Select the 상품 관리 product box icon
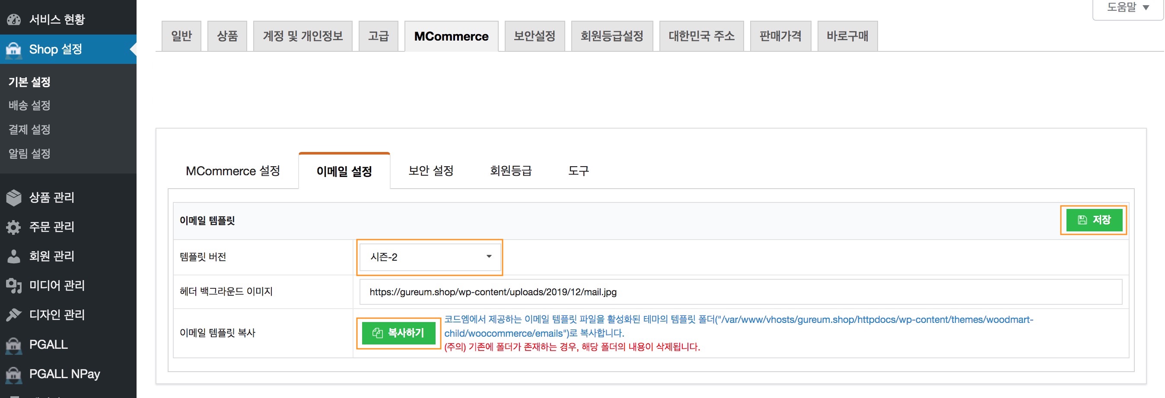The height and width of the screenshot is (398, 1165). pyautogui.click(x=13, y=197)
